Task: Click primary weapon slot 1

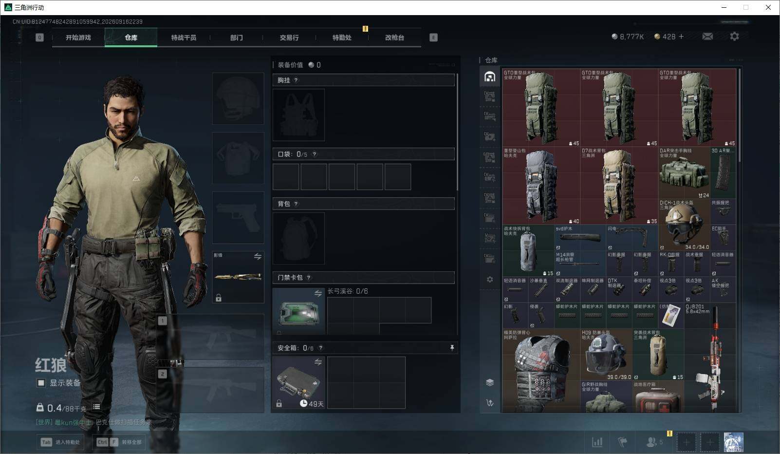Action: coord(210,336)
